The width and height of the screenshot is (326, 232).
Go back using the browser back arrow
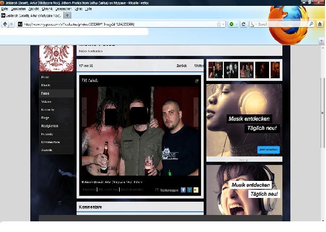tap(5, 24)
